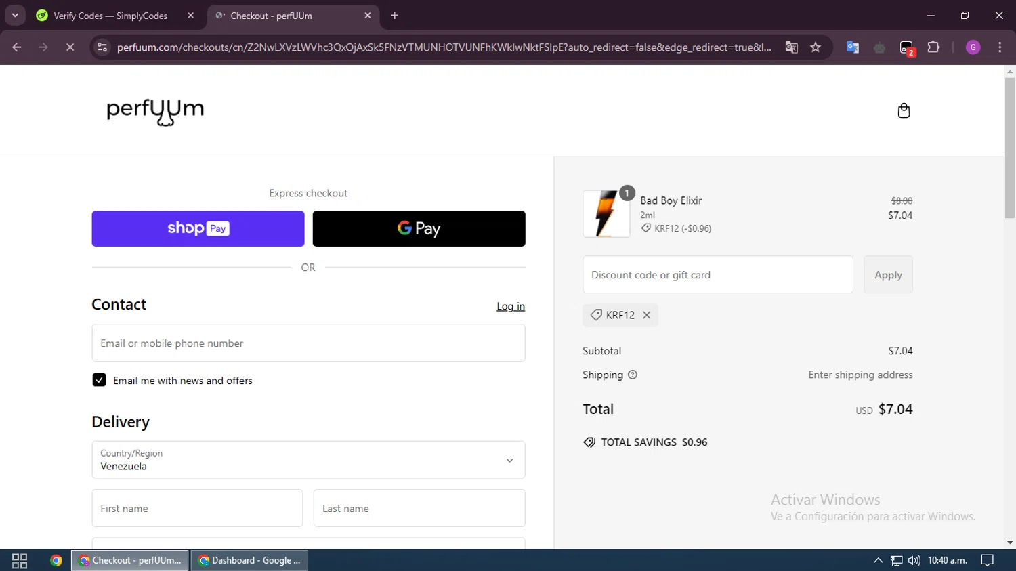
Task: Close the Checkout perfUUm tab
Action: 368,16
